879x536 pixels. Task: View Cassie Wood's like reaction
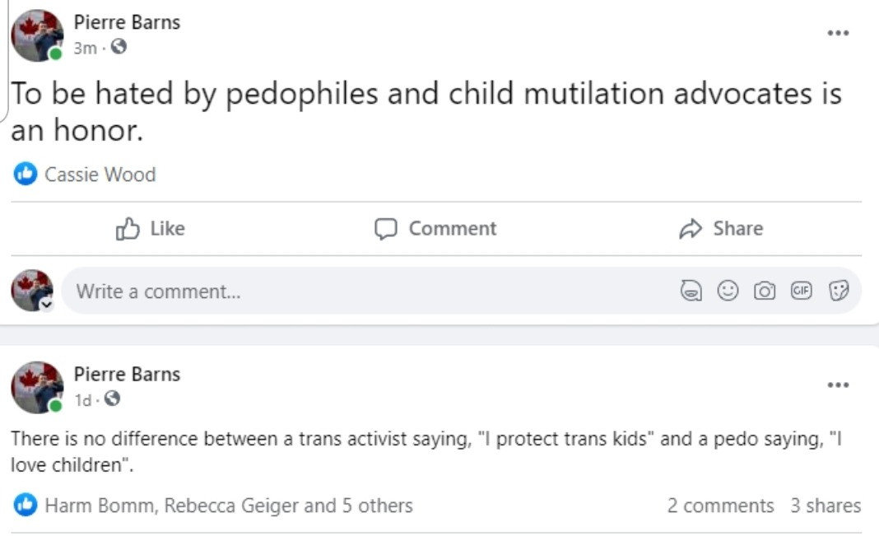(100, 174)
